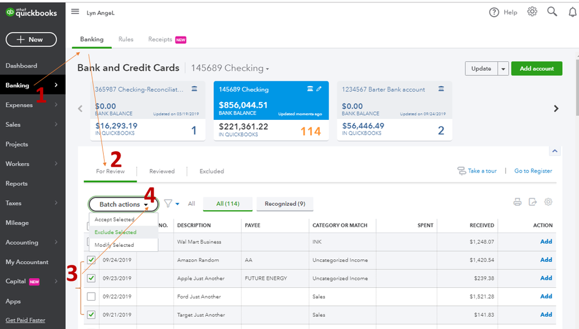The height and width of the screenshot is (329, 579).
Task: Open table settings gear icon
Action: pyautogui.click(x=548, y=202)
